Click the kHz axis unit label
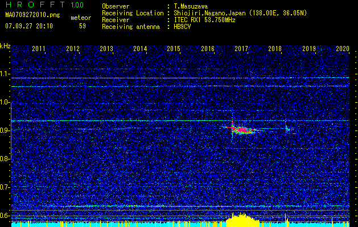This screenshot has width=358, height=227. point(5,45)
